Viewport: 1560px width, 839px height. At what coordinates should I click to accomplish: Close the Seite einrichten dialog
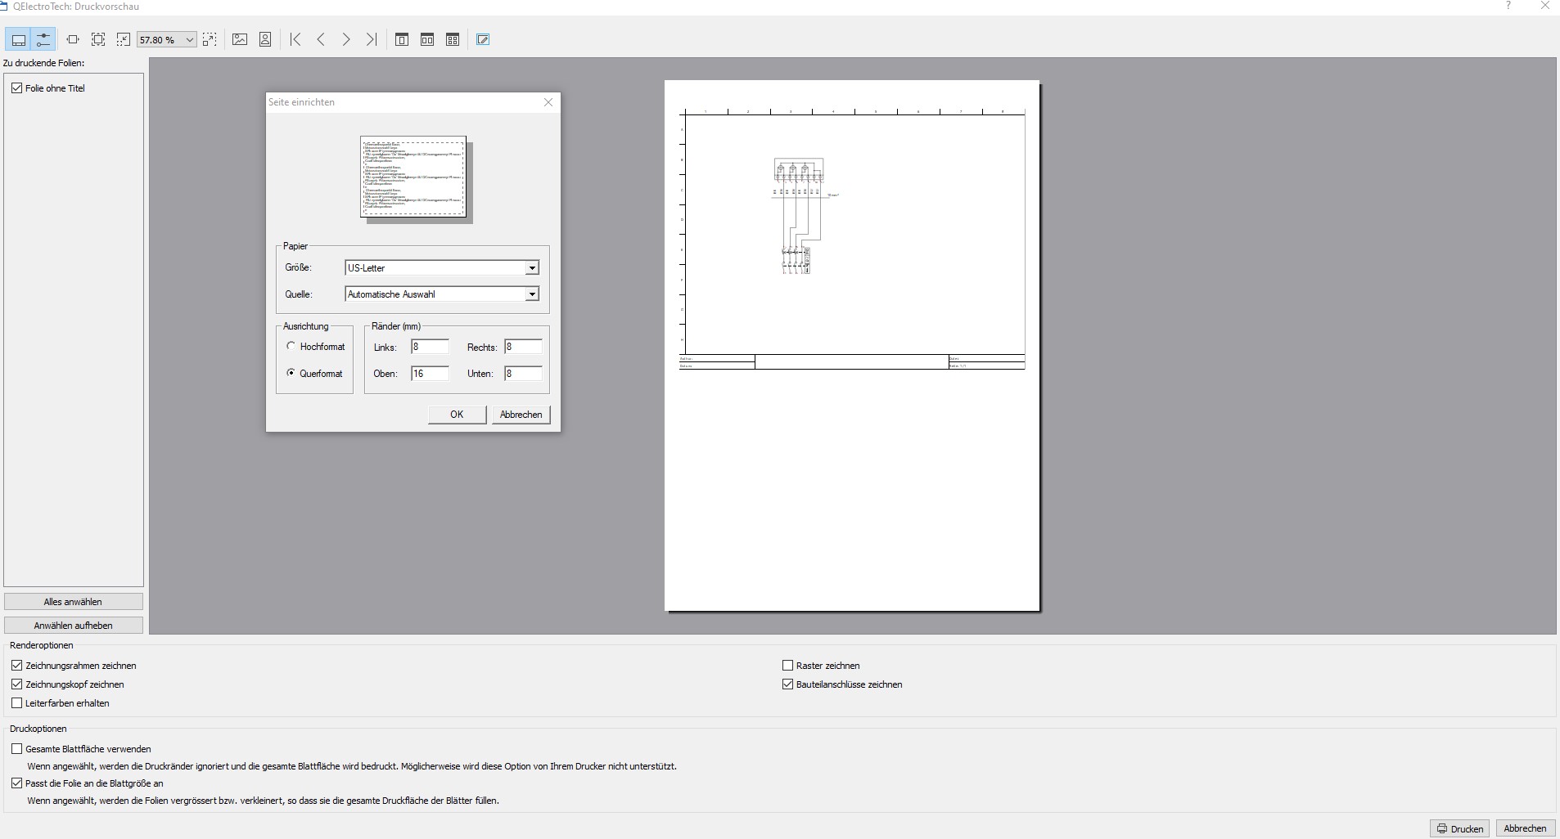click(548, 102)
